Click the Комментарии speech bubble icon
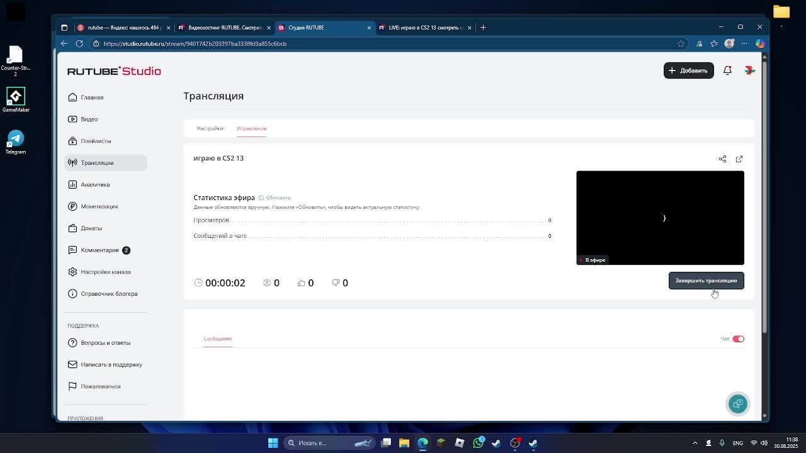 coord(72,250)
